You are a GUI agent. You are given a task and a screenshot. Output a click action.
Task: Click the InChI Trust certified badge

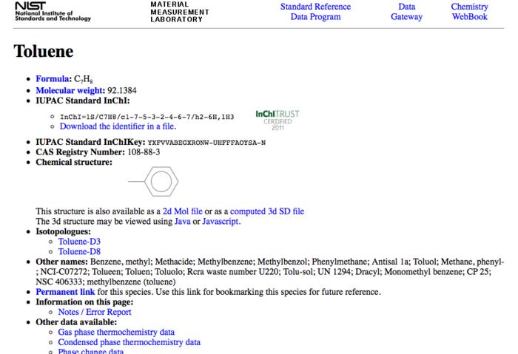277,120
